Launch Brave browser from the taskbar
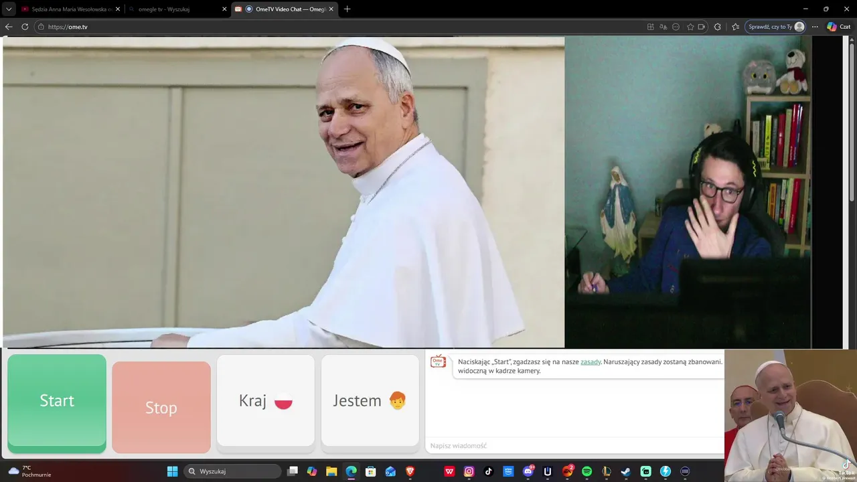 (410, 471)
